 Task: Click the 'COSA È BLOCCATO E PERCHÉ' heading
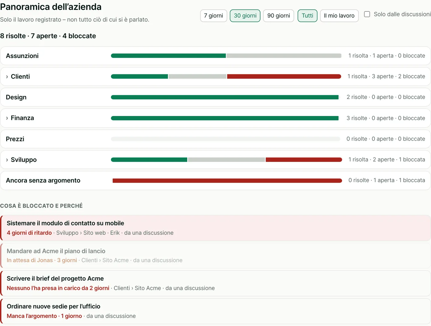(41, 206)
